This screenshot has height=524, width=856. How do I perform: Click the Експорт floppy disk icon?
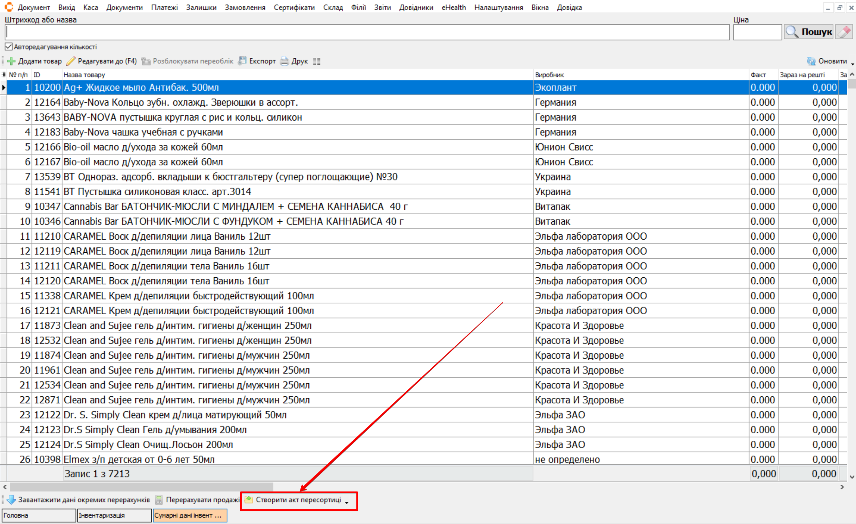(x=242, y=61)
